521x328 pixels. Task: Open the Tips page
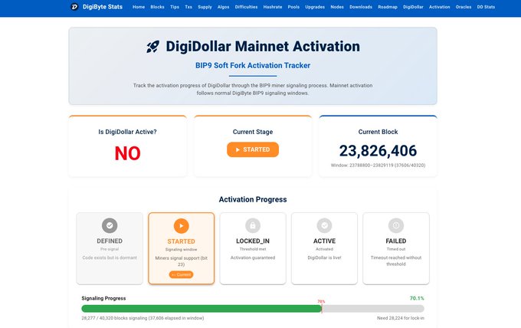pyautogui.click(x=175, y=7)
